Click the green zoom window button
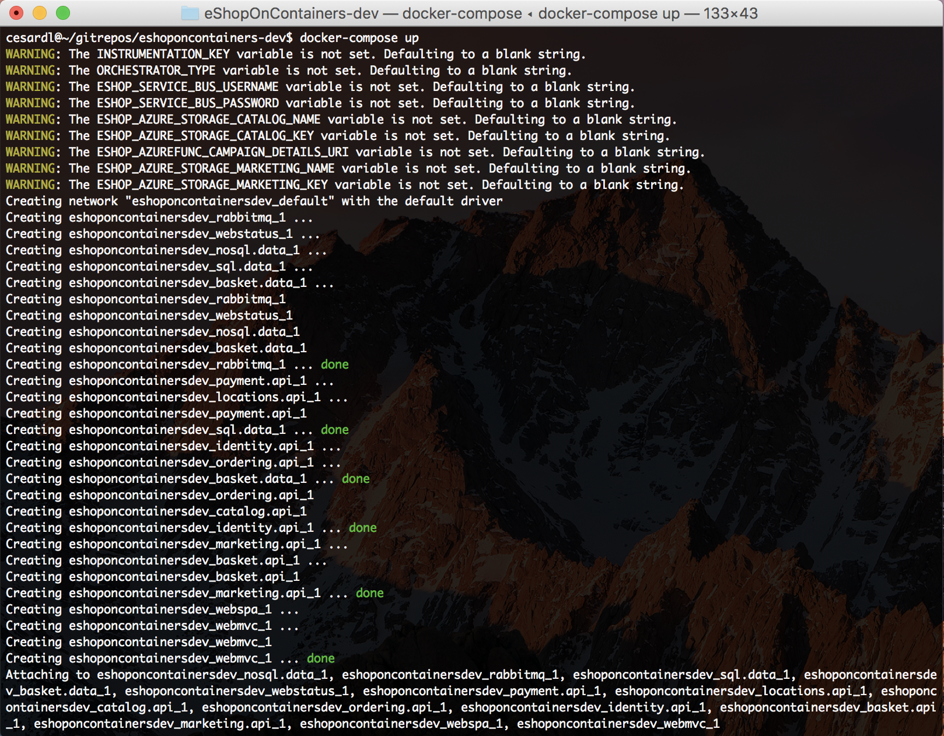Screen dimensions: 944x736 (x=63, y=13)
